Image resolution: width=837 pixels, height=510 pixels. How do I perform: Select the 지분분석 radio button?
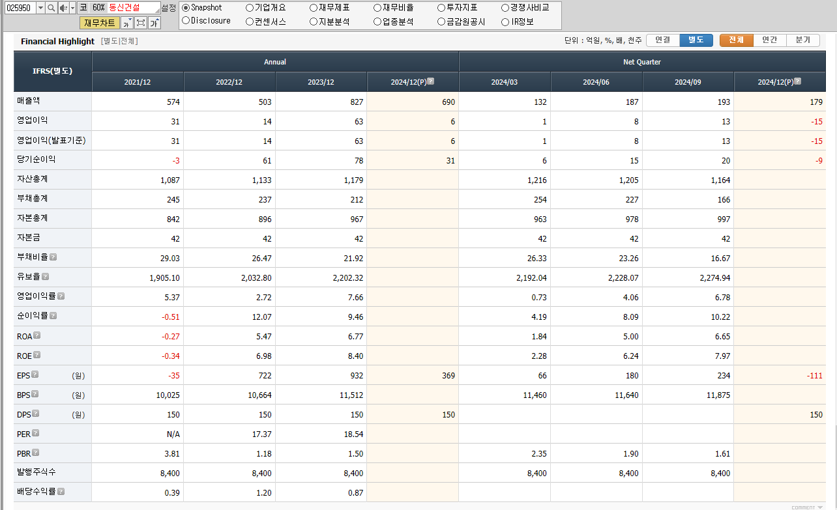tap(314, 21)
